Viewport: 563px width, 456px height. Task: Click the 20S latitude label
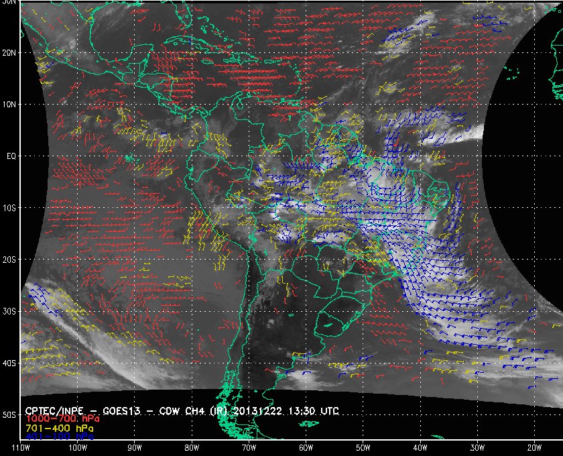pos(9,260)
